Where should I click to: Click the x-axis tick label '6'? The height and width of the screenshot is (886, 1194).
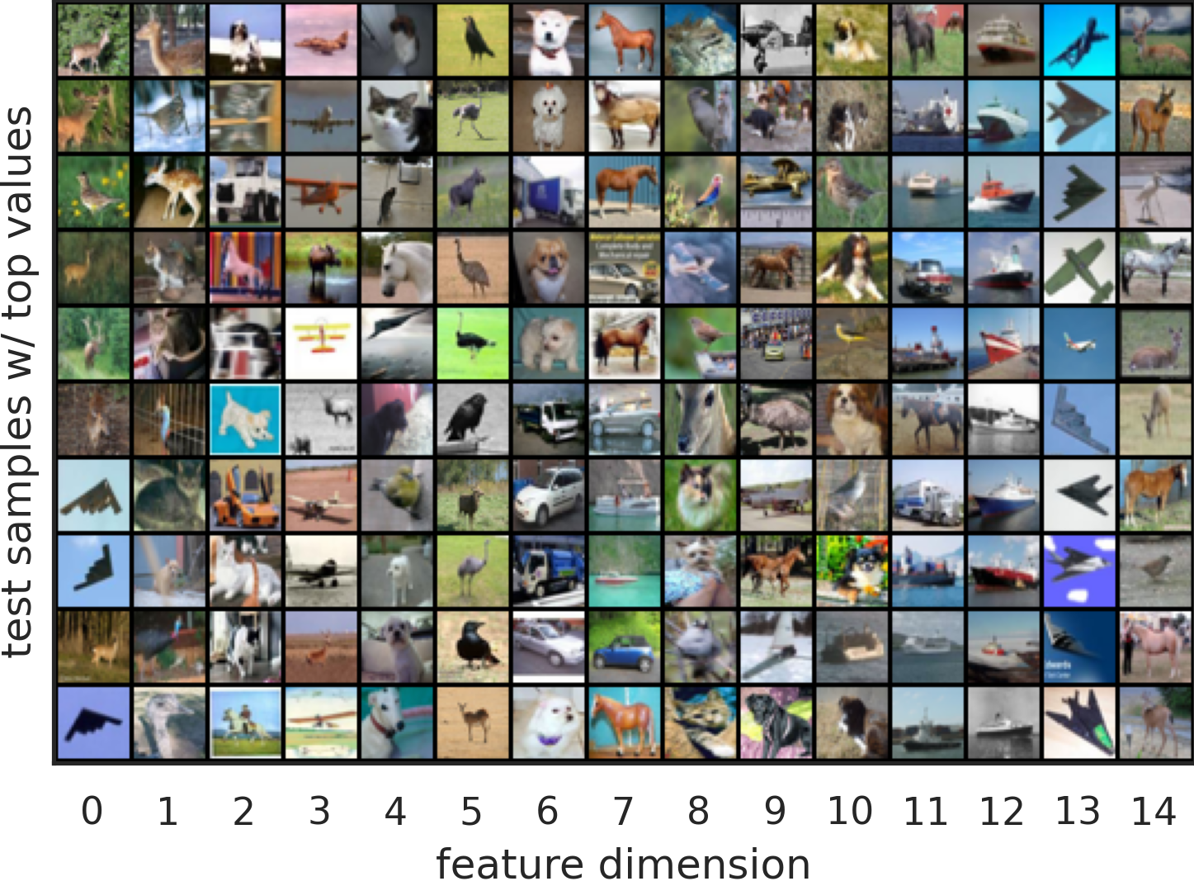547,811
